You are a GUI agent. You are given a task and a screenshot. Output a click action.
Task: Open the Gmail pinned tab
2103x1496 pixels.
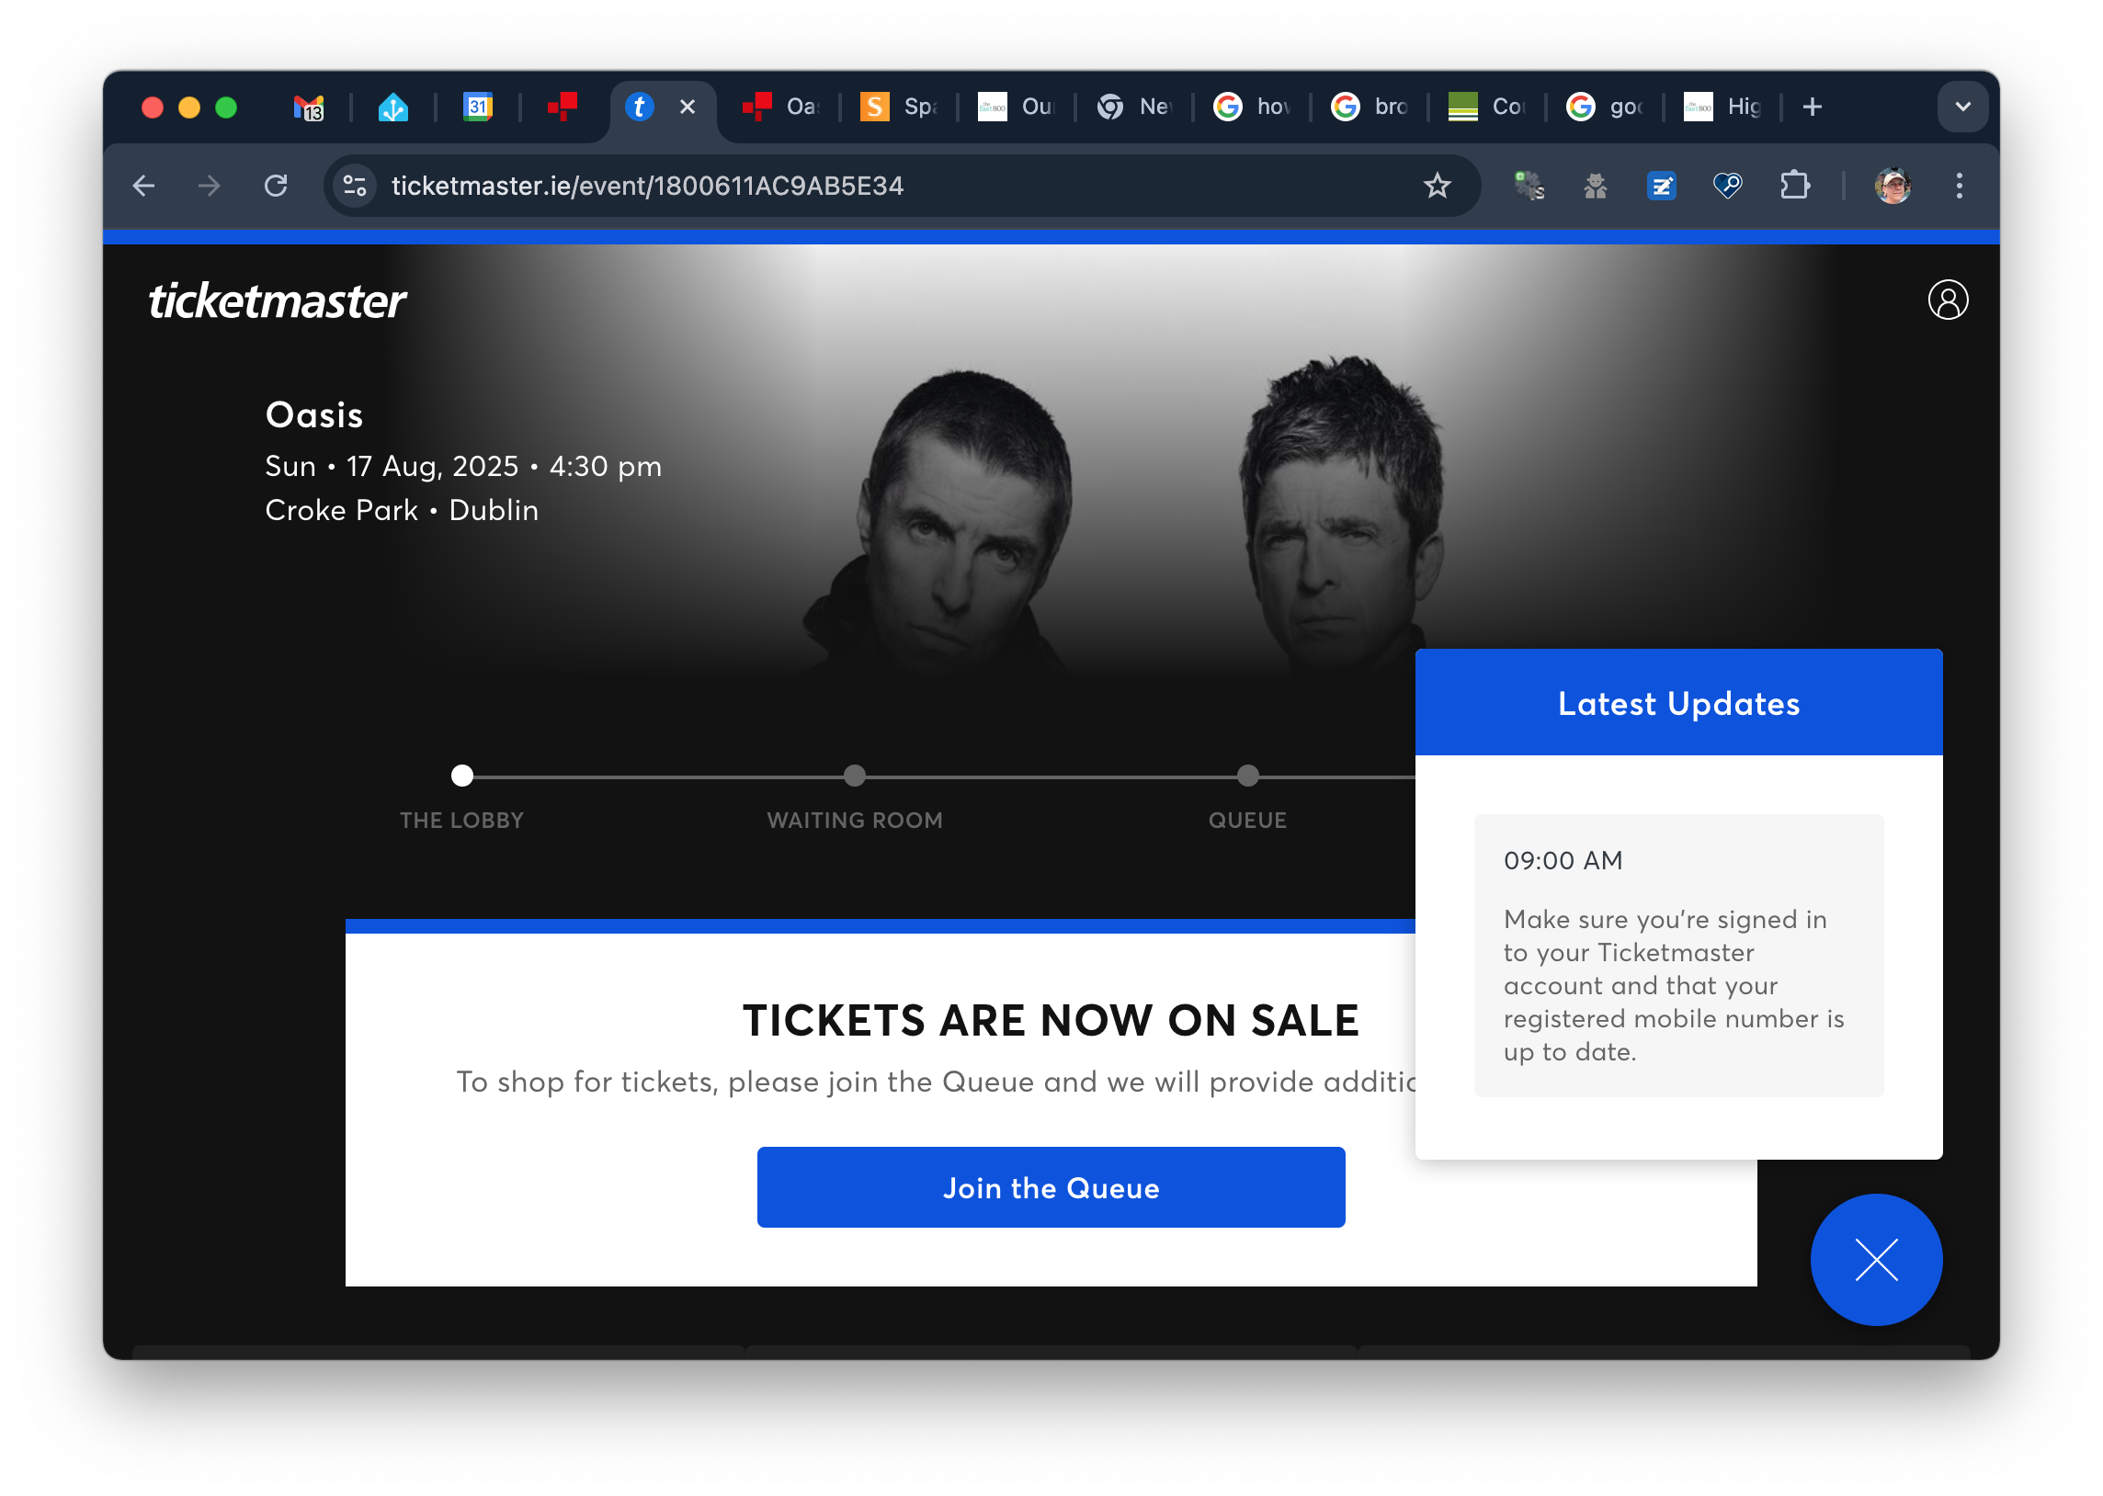309,107
